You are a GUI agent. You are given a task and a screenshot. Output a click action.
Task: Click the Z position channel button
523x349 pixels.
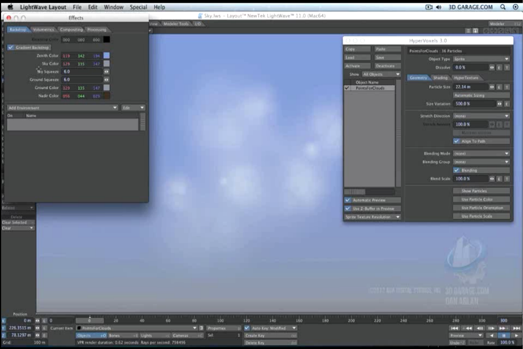(3, 335)
